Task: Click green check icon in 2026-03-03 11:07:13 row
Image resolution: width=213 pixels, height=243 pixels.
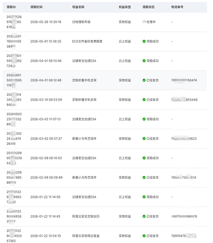Action: coord(144,119)
